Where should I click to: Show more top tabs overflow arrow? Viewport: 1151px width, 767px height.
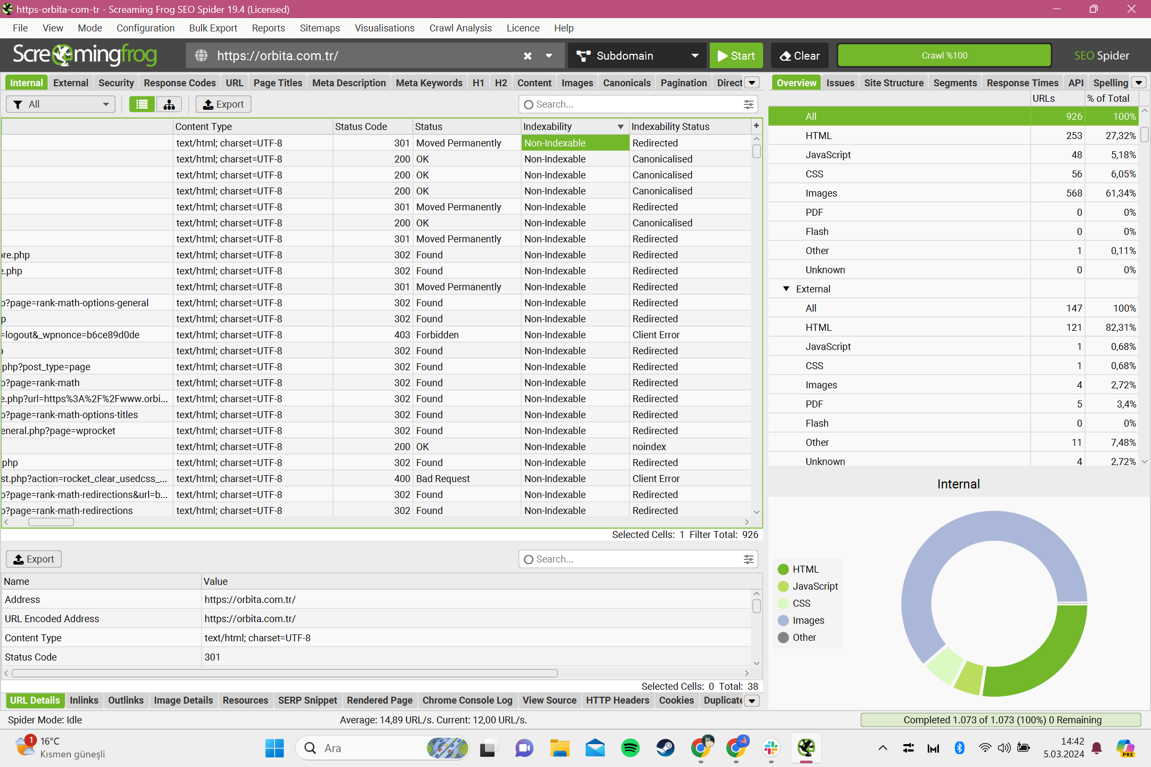(x=752, y=83)
